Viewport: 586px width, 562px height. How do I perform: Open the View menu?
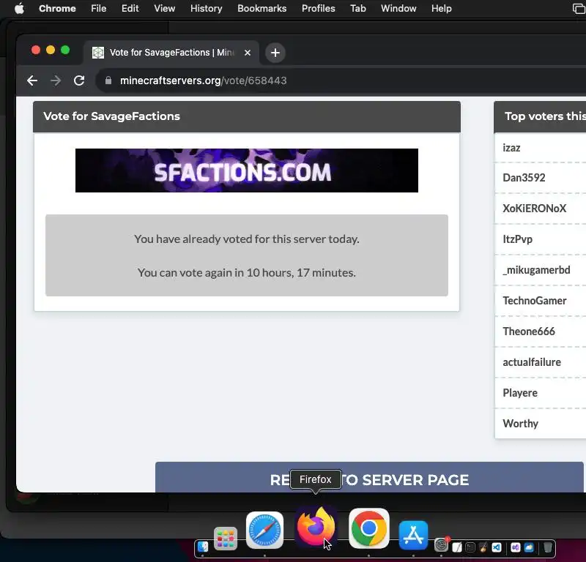(164, 8)
